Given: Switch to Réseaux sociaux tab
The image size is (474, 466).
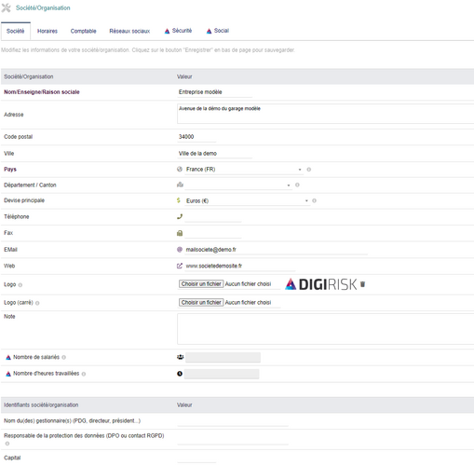Looking at the screenshot, I should click(x=129, y=31).
